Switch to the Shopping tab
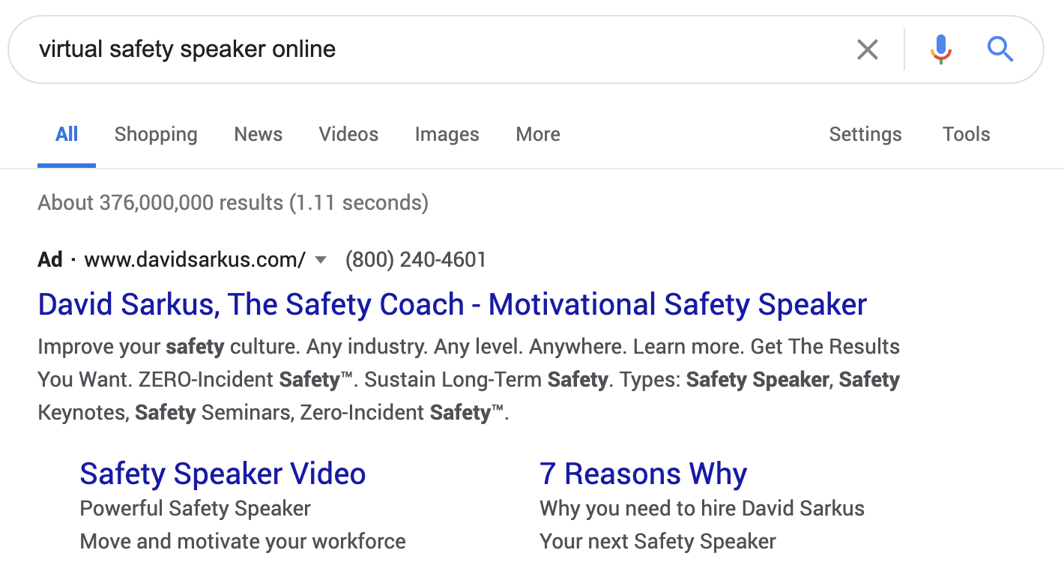 tap(156, 135)
